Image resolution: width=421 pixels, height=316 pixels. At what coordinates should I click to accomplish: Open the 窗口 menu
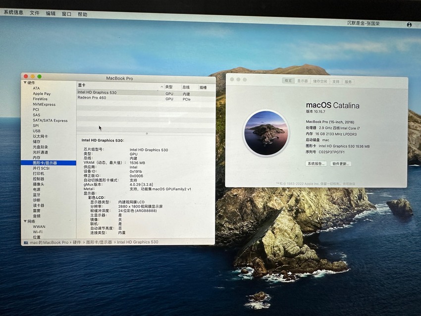(x=66, y=14)
